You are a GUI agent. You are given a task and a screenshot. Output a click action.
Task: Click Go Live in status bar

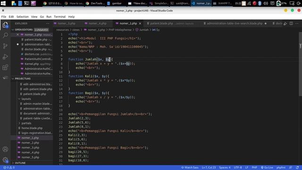pos(267,168)
